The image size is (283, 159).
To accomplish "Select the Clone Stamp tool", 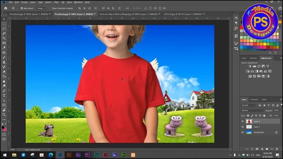I will (x=4, y=62).
